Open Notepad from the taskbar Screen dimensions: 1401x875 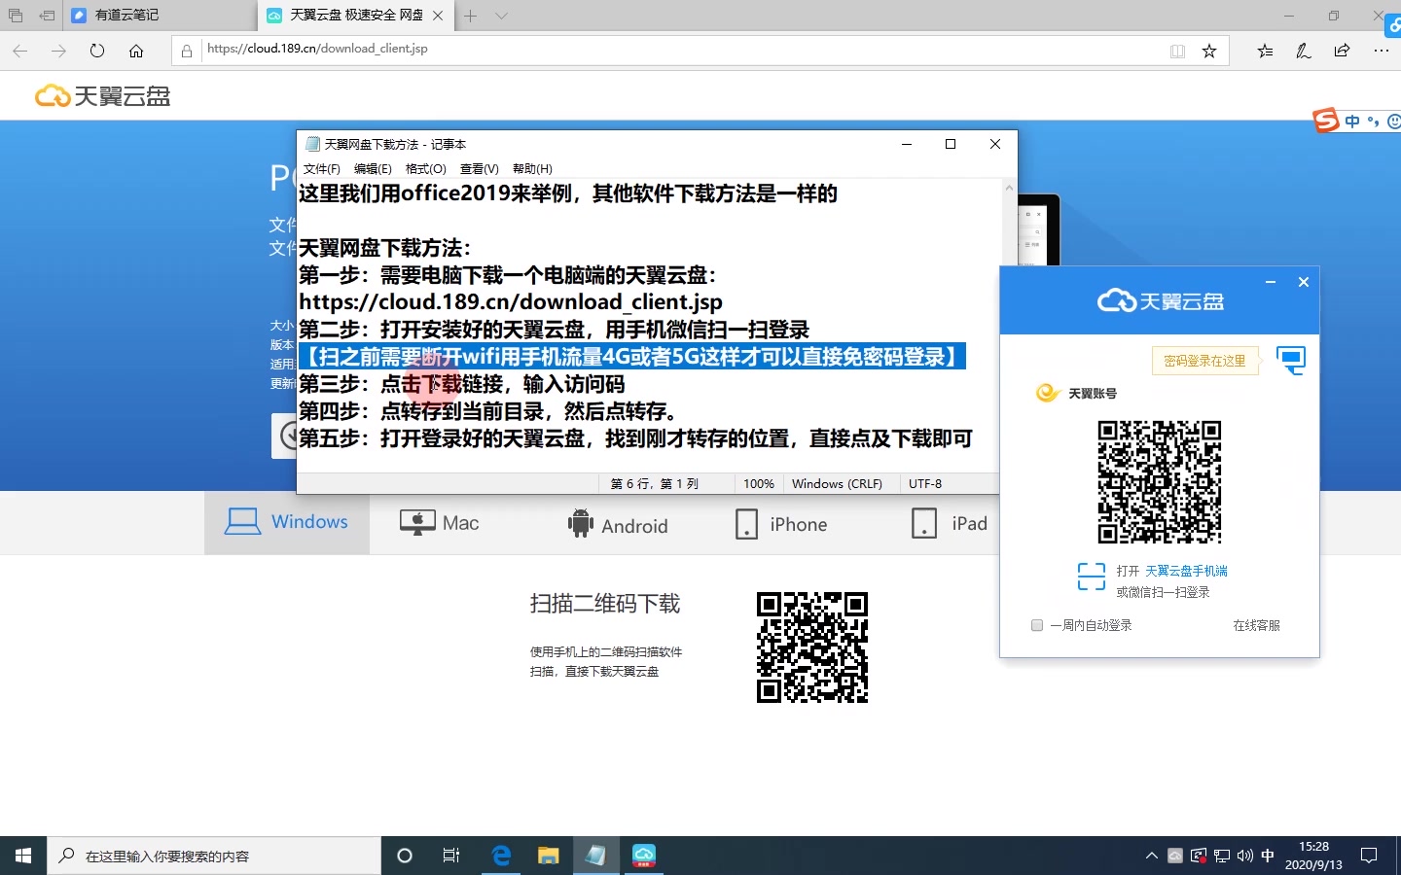595,856
